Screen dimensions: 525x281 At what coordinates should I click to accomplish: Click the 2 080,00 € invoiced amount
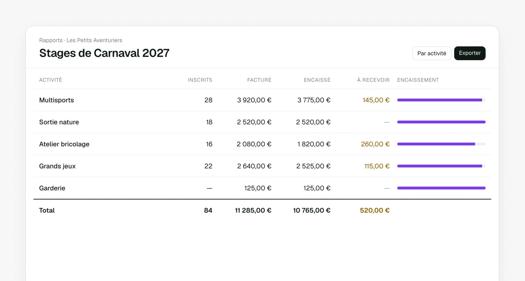[x=254, y=144]
